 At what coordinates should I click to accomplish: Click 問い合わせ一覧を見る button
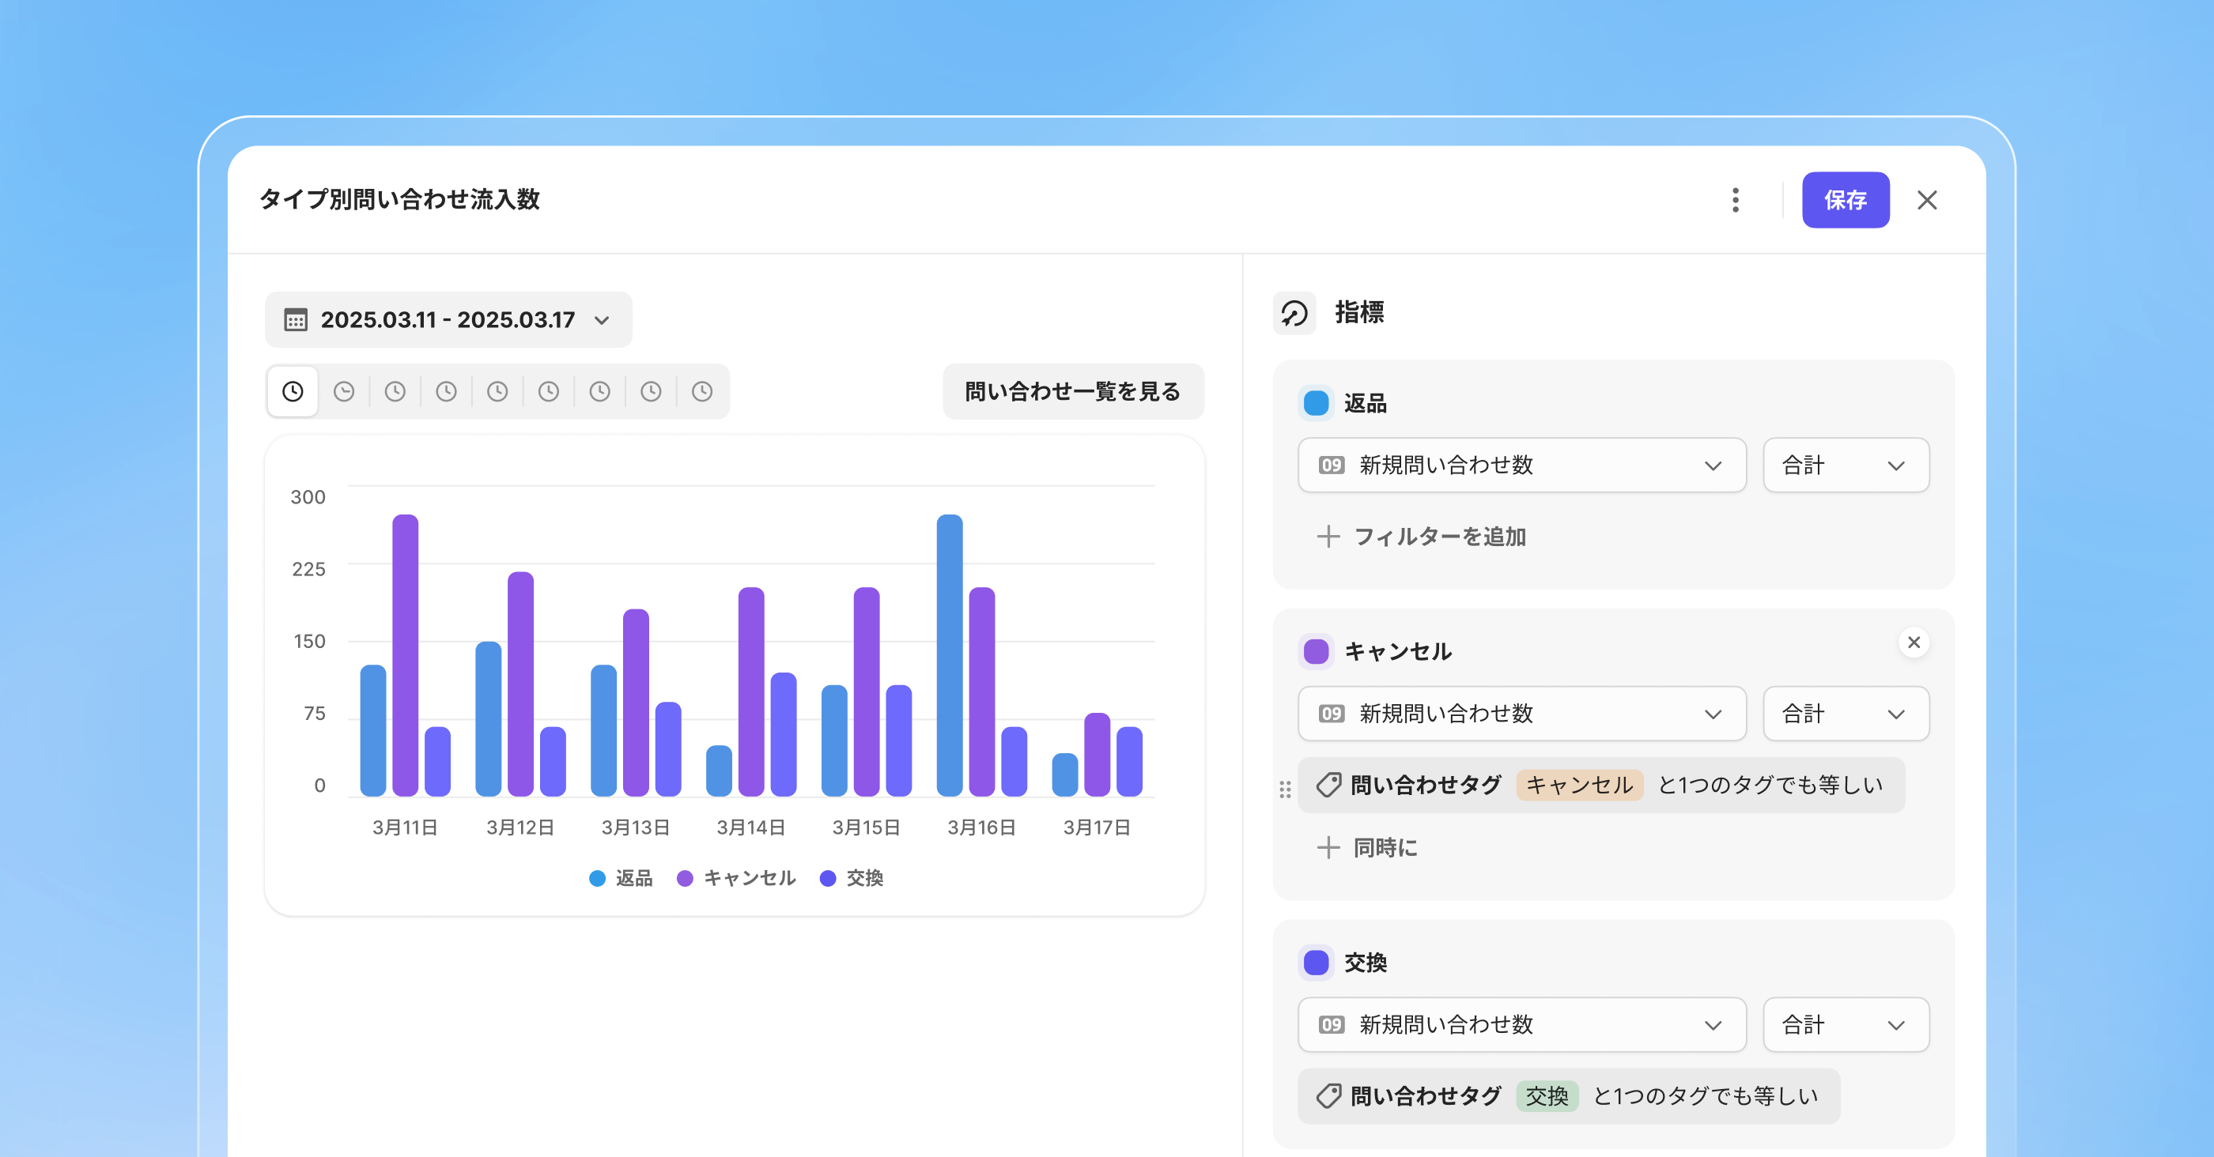1073,392
